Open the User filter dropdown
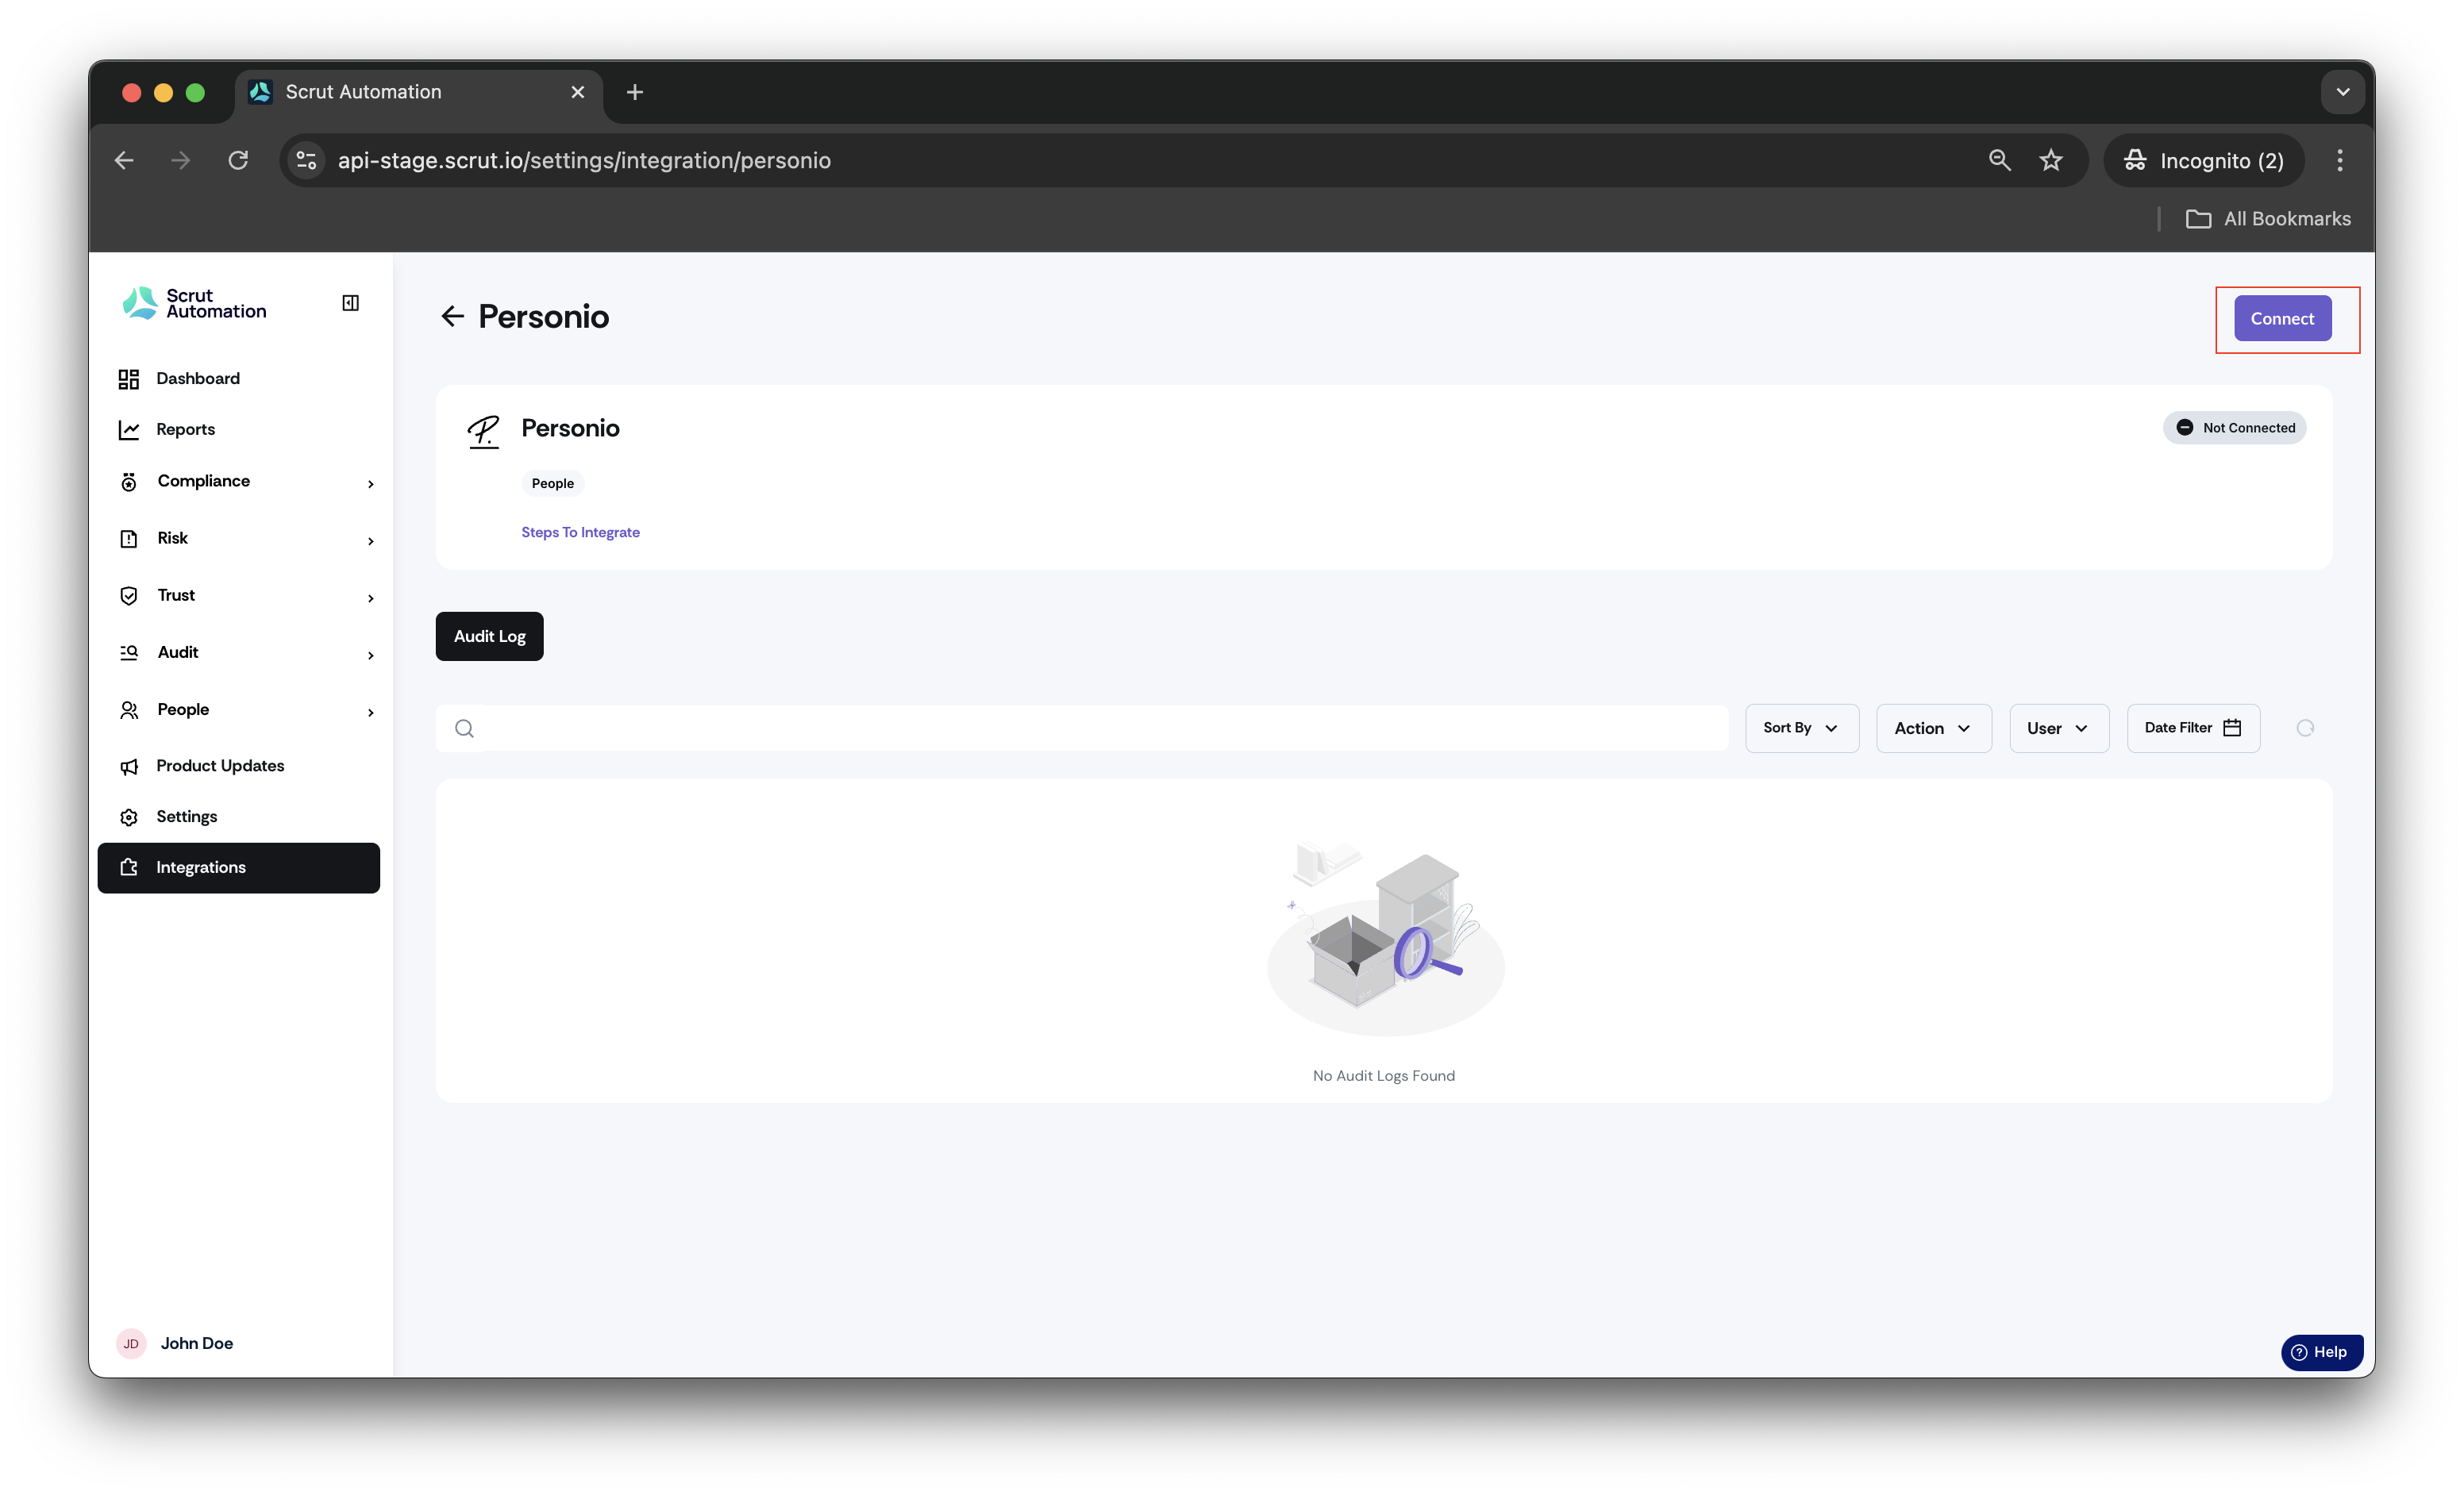 point(2058,728)
